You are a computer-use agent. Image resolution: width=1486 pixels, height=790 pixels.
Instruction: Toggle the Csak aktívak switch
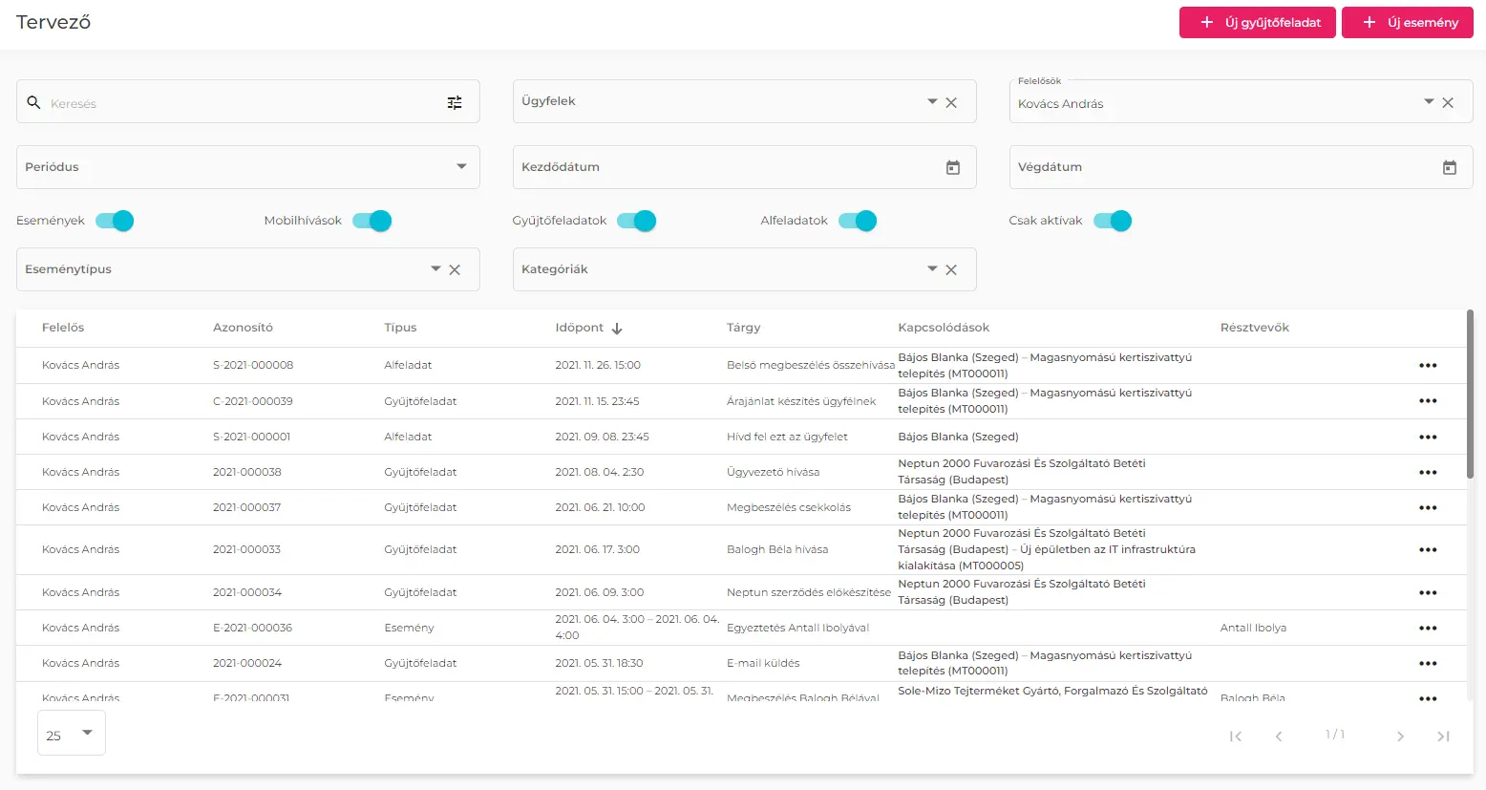coord(1113,222)
